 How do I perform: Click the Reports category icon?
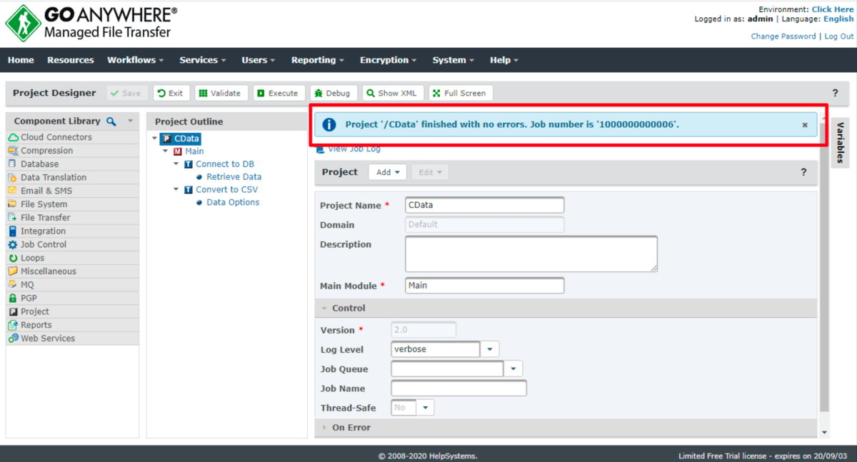[x=13, y=325]
